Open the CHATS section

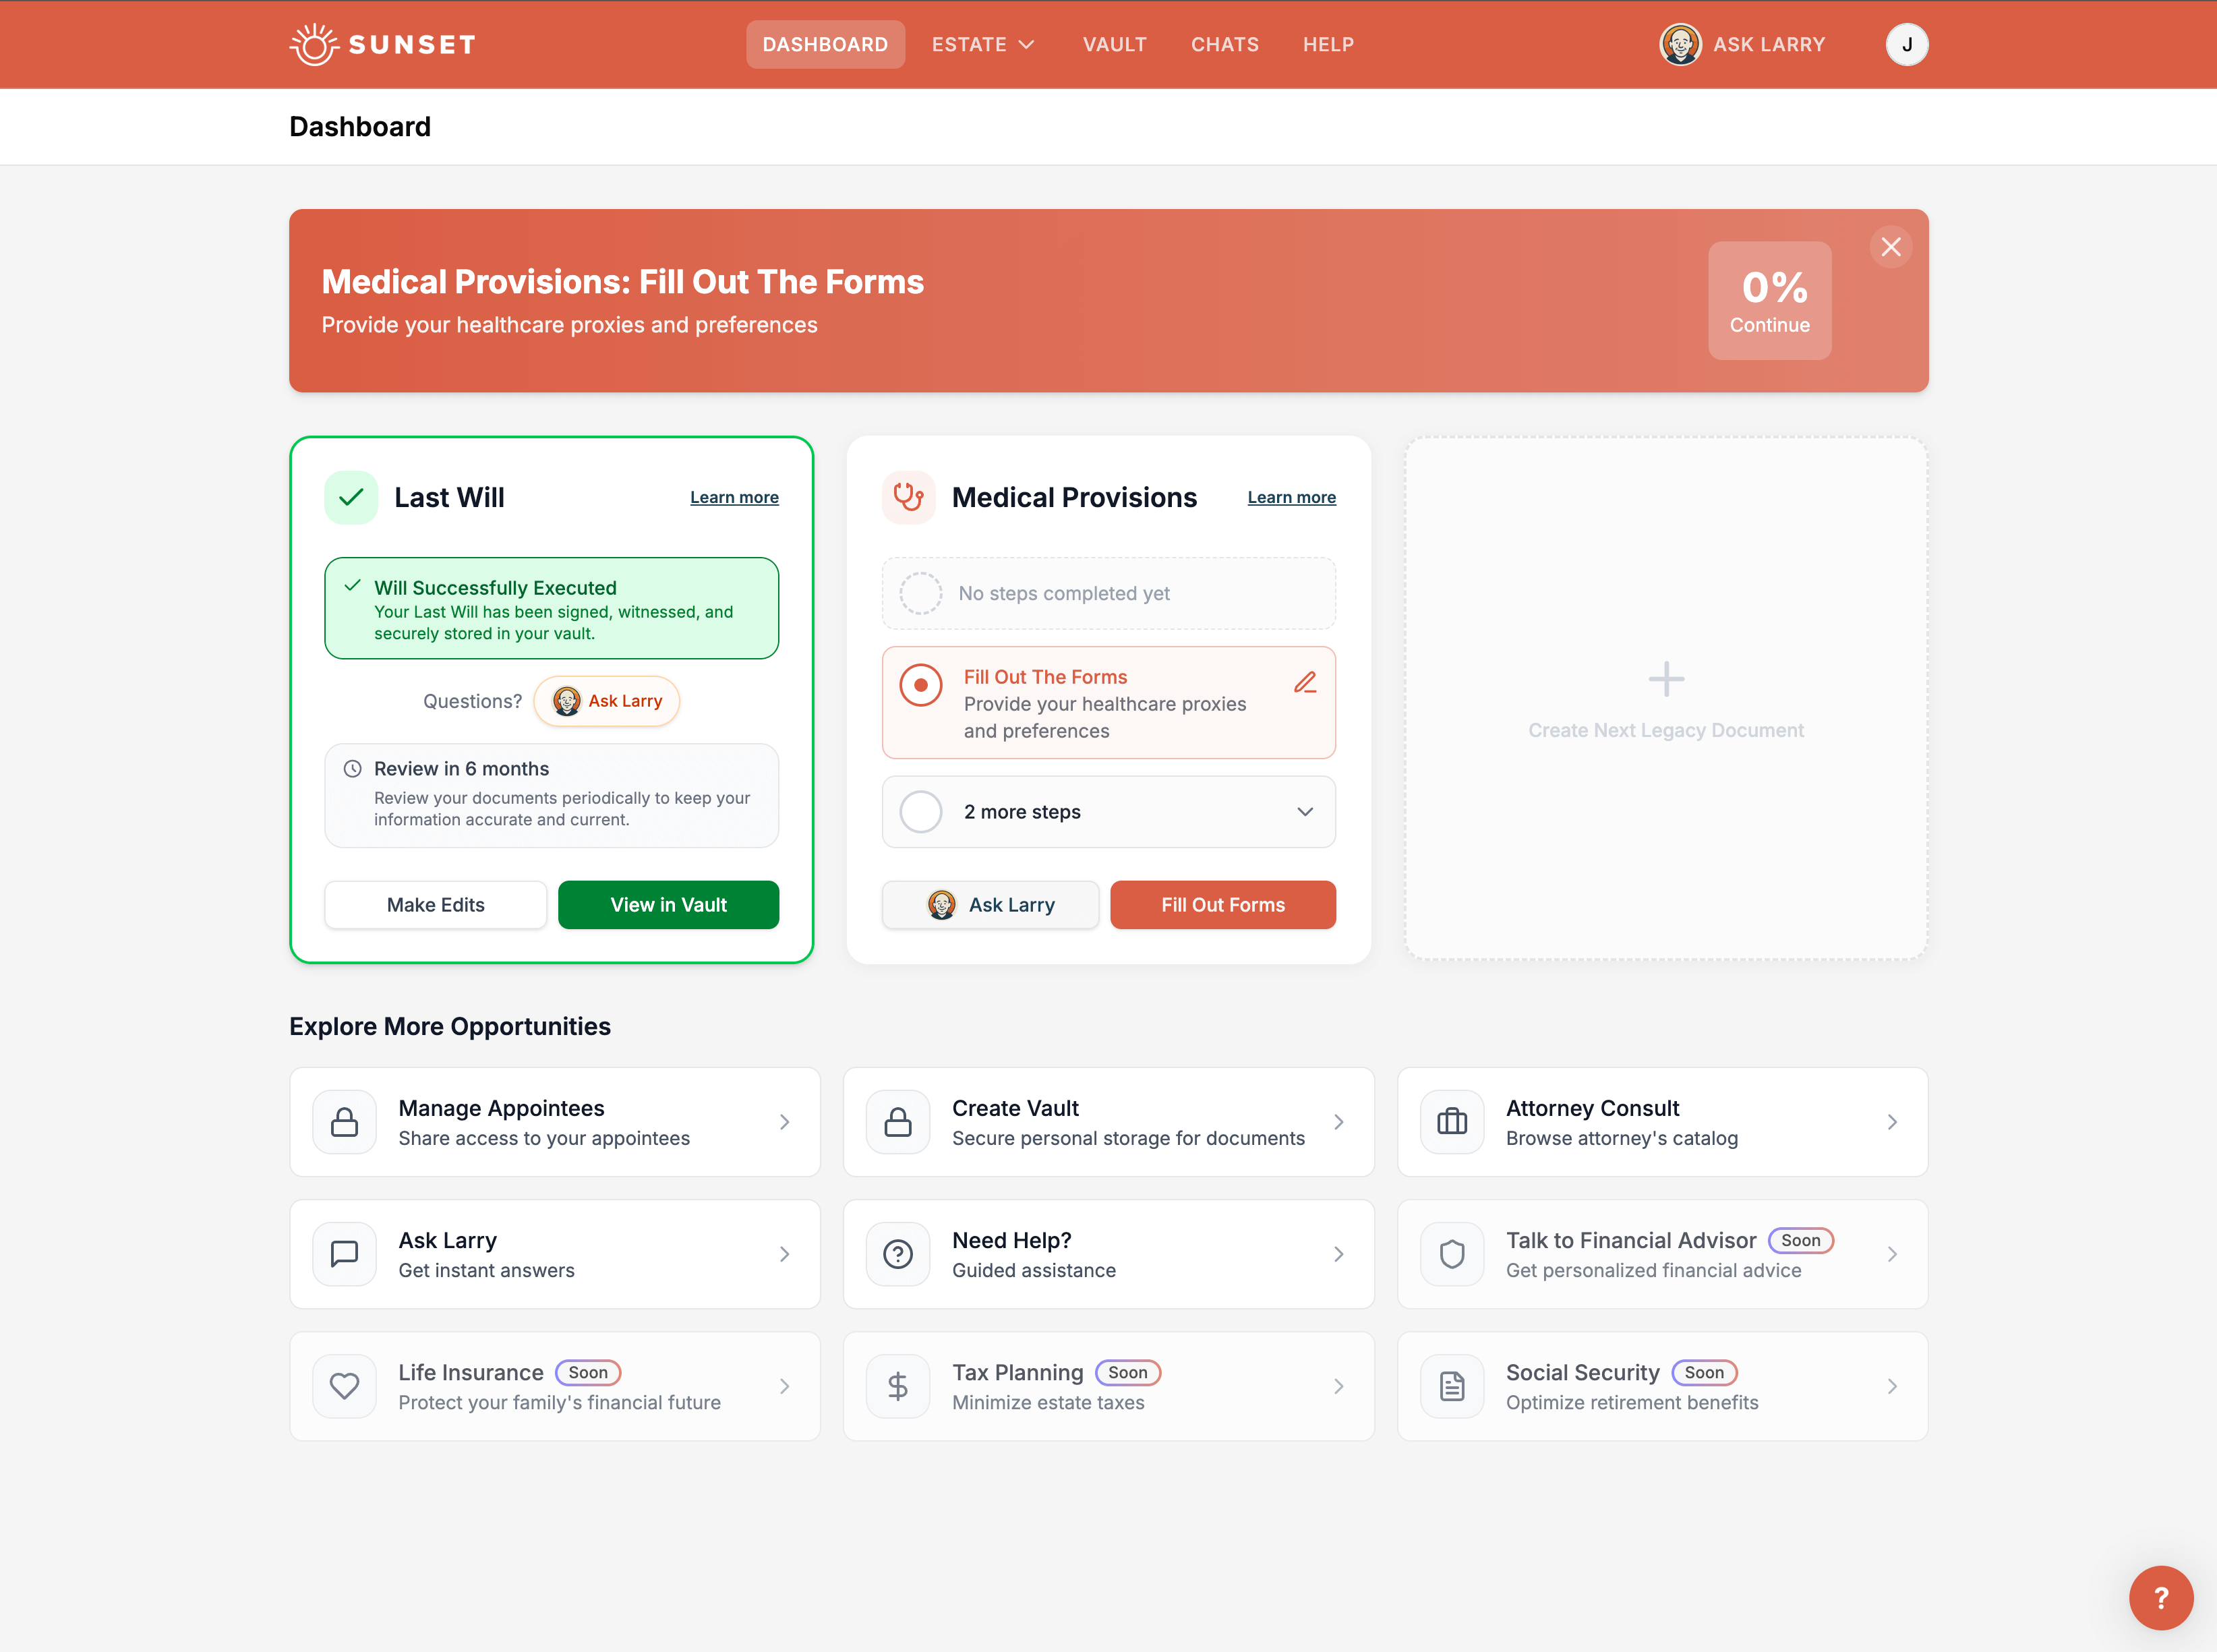(1225, 44)
